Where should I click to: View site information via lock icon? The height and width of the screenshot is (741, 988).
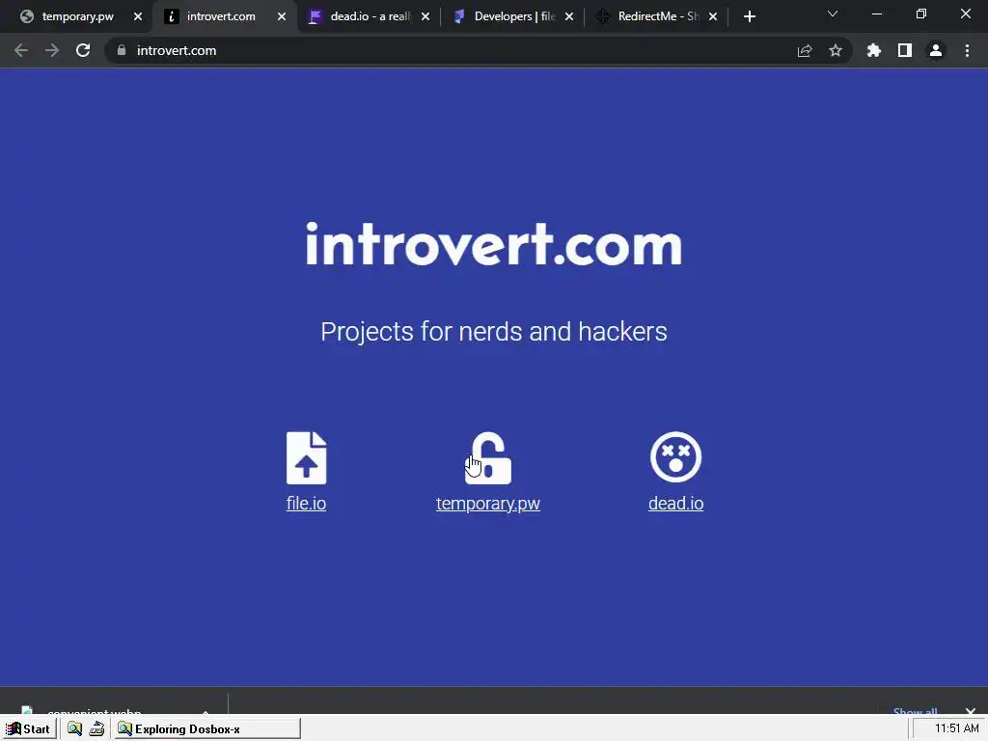(122, 50)
